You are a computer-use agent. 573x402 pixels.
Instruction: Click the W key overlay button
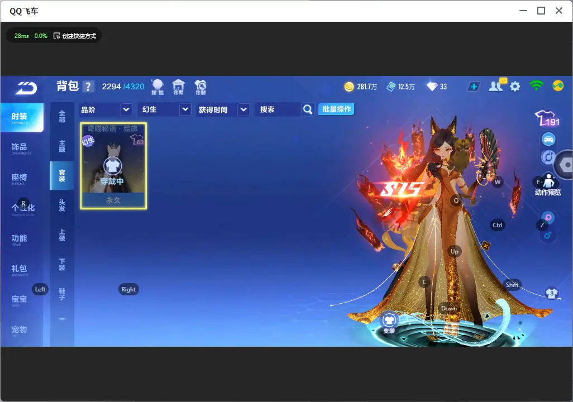tap(498, 182)
